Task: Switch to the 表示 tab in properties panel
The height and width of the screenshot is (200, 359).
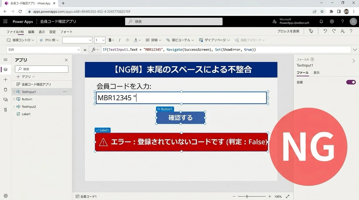Action: (316, 73)
